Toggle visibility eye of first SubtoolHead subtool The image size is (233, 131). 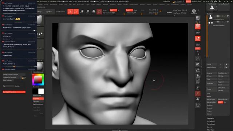click(228, 16)
